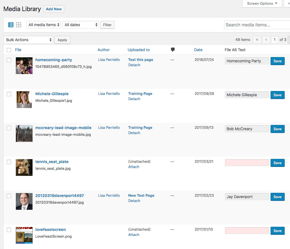Open the Test this page link

point(141,60)
